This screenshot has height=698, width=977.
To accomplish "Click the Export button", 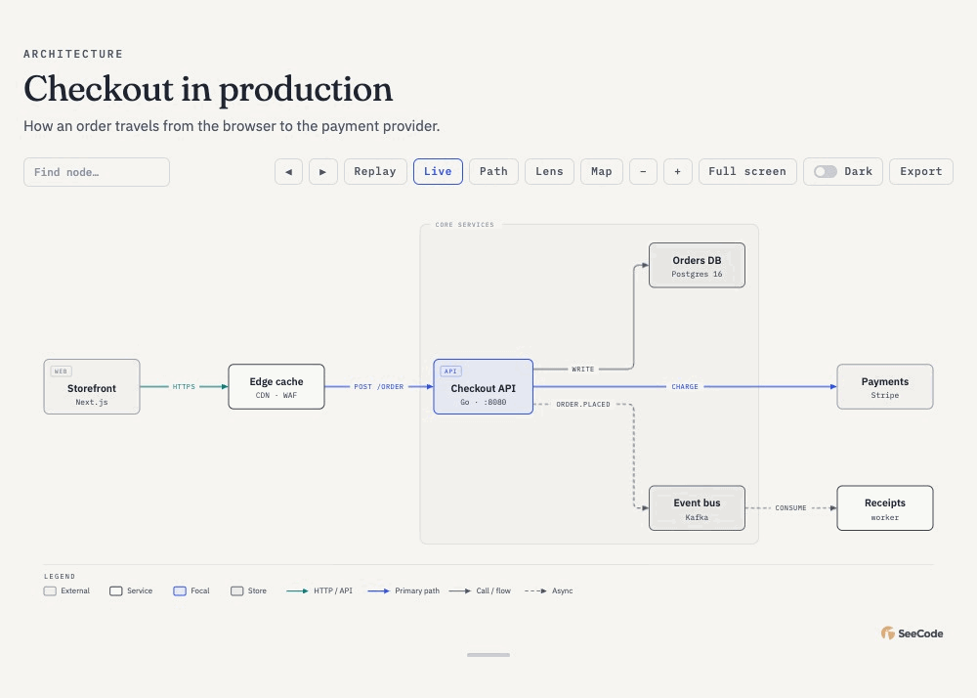I will (921, 171).
